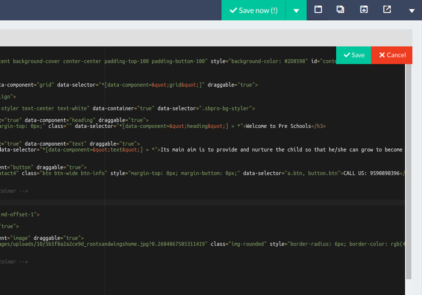Click the 'Its main aim is to provide' text
The height and width of the screenshot is (295, 422).
click(199, 150)
